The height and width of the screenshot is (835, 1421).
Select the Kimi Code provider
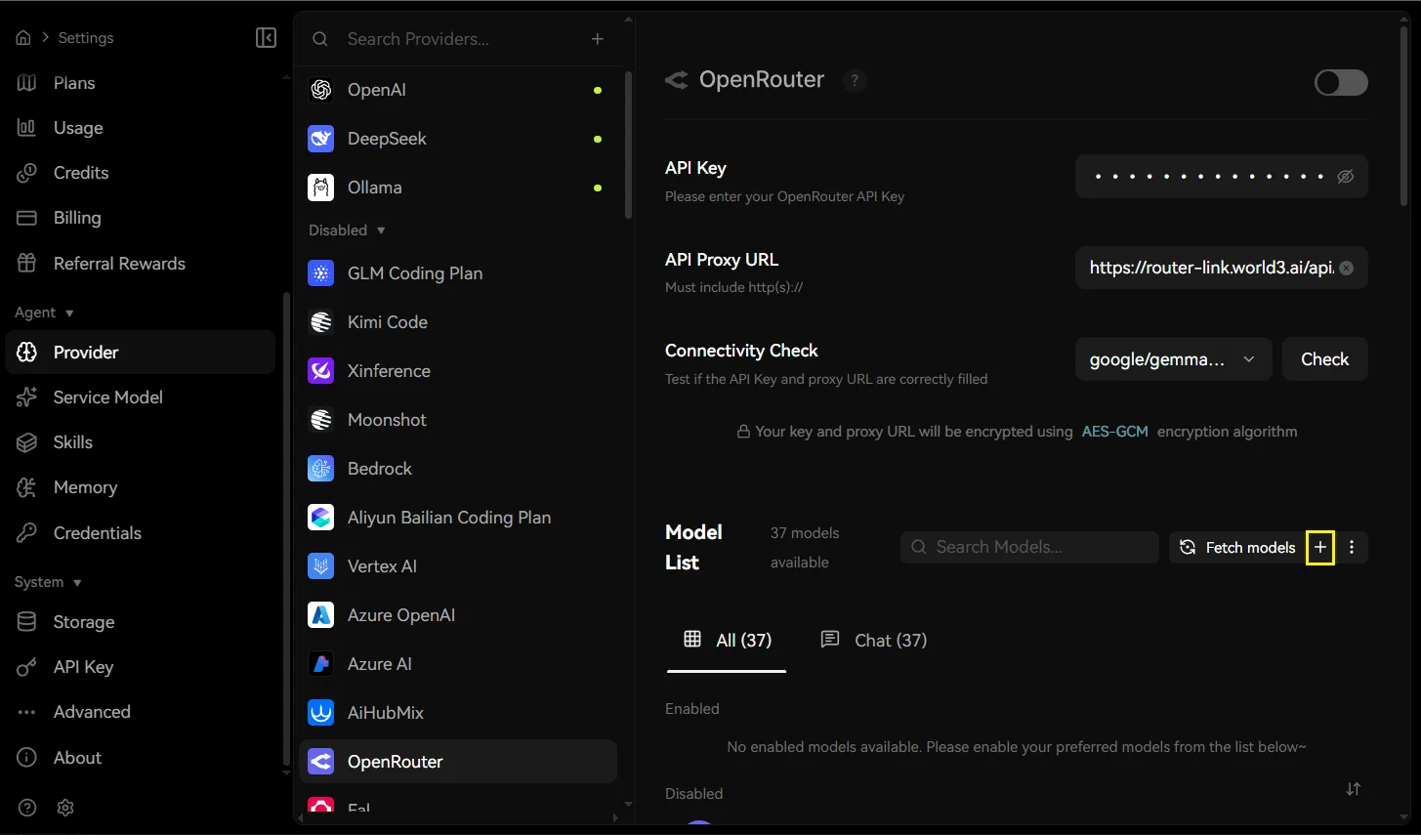click(458, 322)
